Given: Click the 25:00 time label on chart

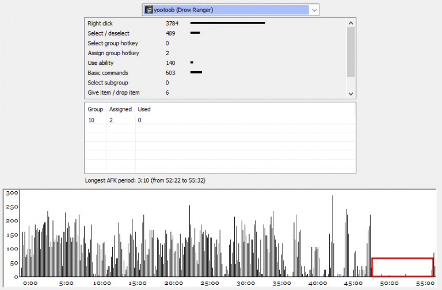Looking at the screenshot, I should coord(209,283).
